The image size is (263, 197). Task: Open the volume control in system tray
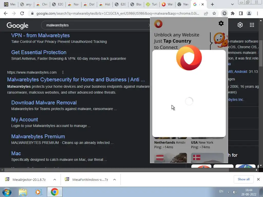235,192
